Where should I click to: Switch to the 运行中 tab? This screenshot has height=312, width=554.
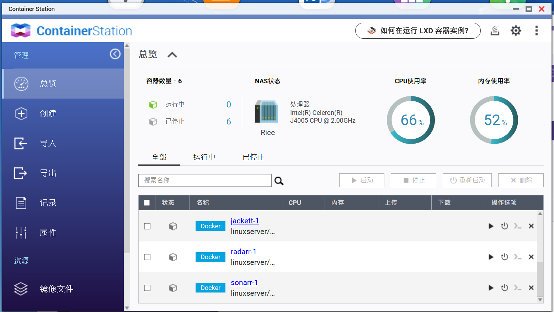(x=204, y=157)
